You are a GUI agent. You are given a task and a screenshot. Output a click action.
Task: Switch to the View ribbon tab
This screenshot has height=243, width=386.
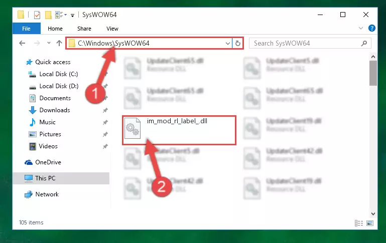[112, 29]
